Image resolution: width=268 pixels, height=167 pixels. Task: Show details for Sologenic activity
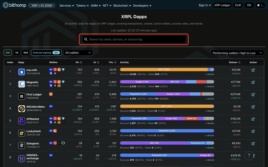[210, 148]
